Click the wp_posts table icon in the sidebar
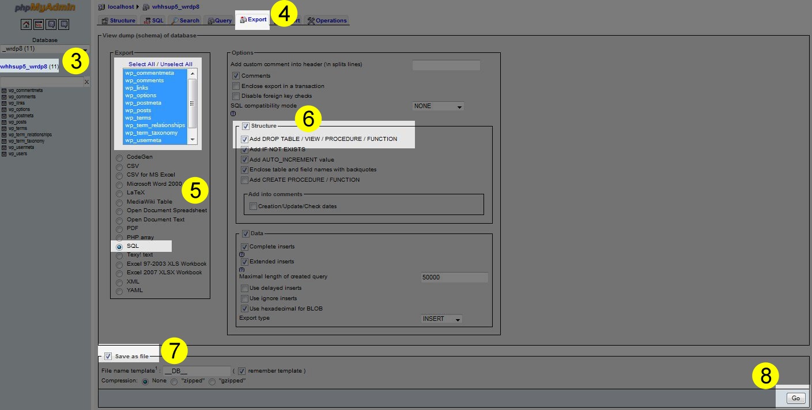This screenshot has width=812, height=410. click(x=4, y=122)
